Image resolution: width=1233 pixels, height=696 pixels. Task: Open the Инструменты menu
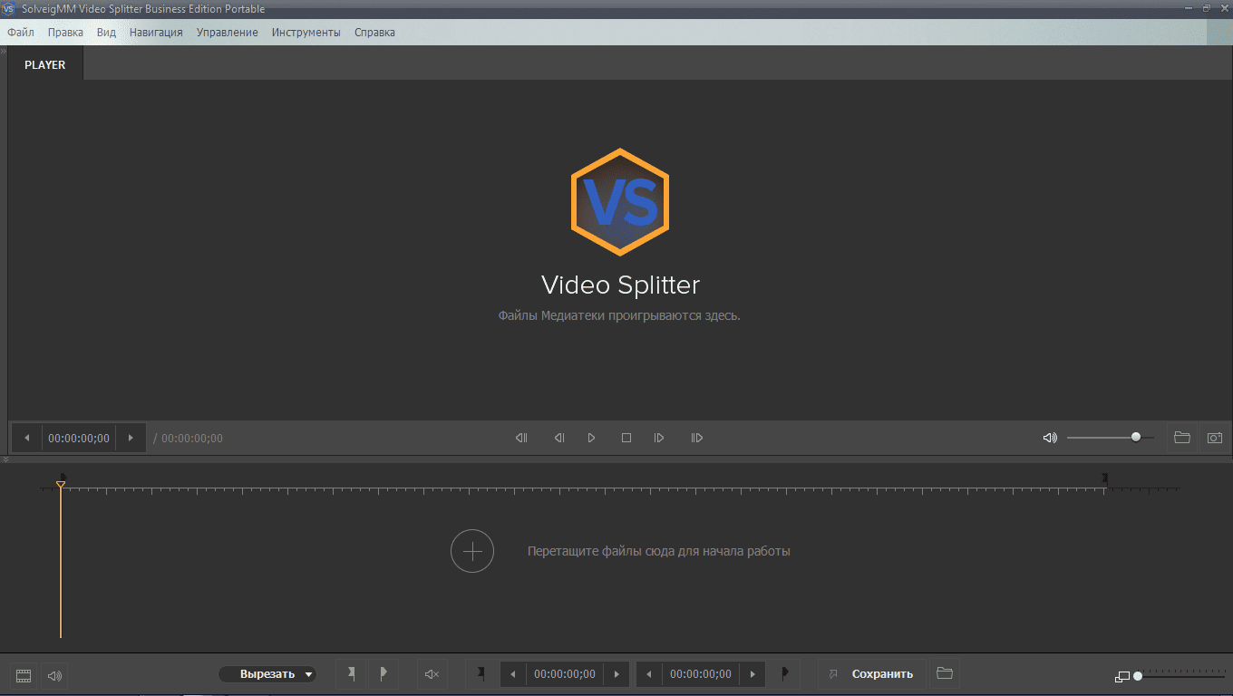pyautogui.click(x=306, y=32)
